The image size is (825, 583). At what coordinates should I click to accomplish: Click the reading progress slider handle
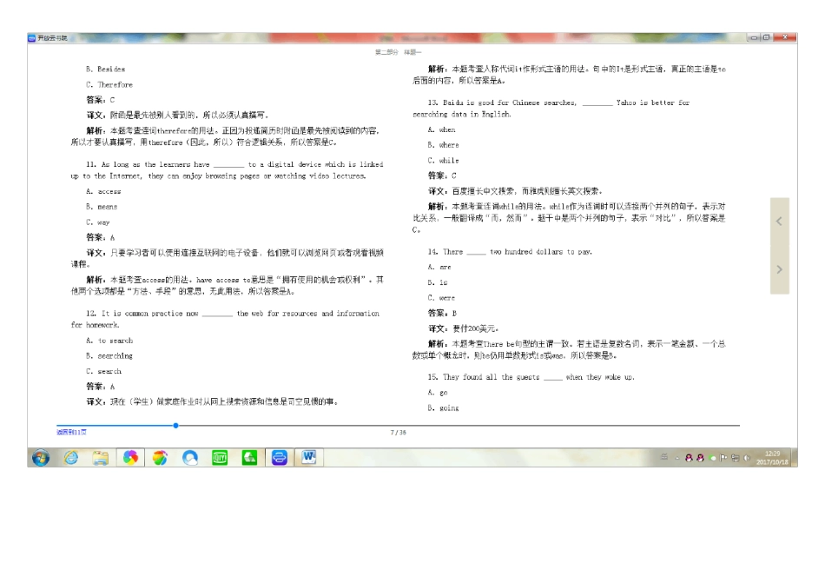[175, 425]
